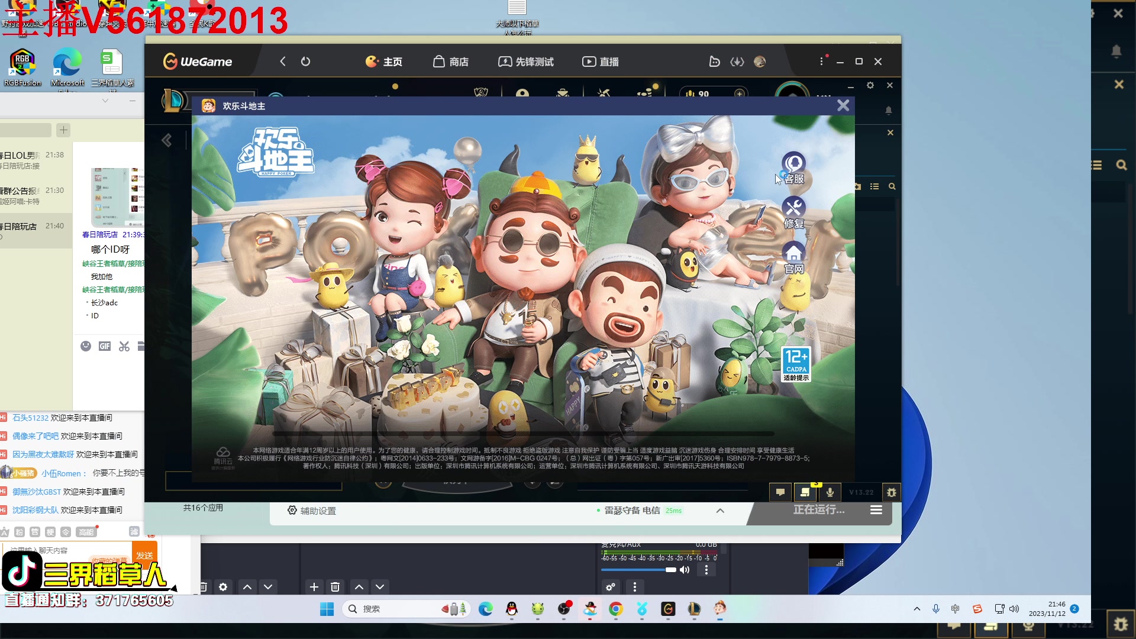Toggle the 高能 chat filter

[86, 532]
